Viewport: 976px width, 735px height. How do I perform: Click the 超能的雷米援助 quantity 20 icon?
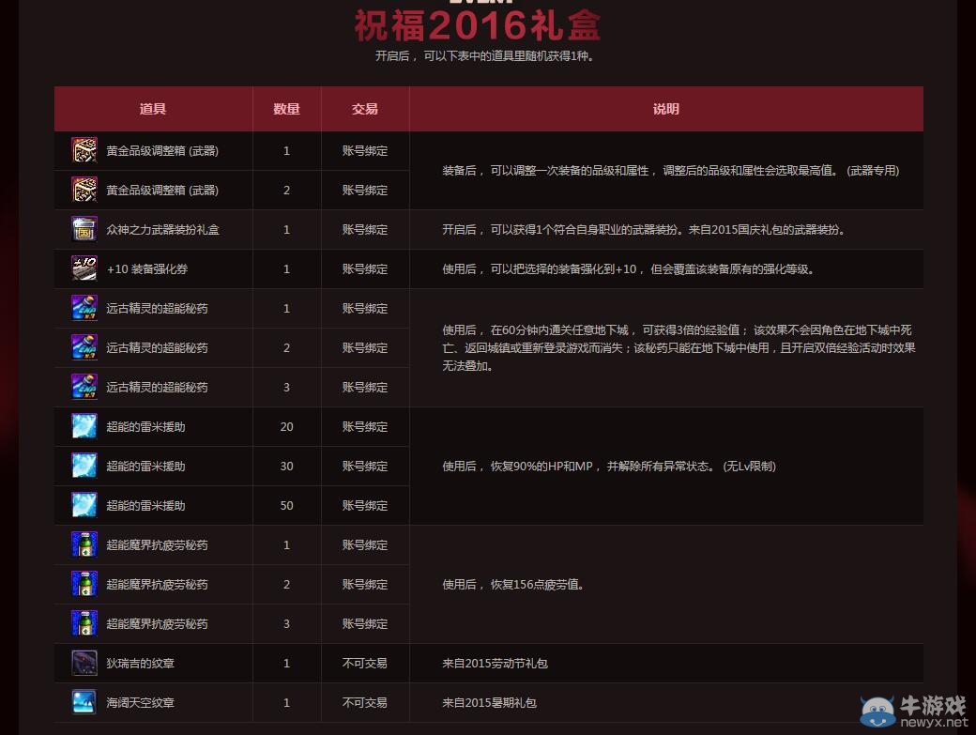click(84, 426)
